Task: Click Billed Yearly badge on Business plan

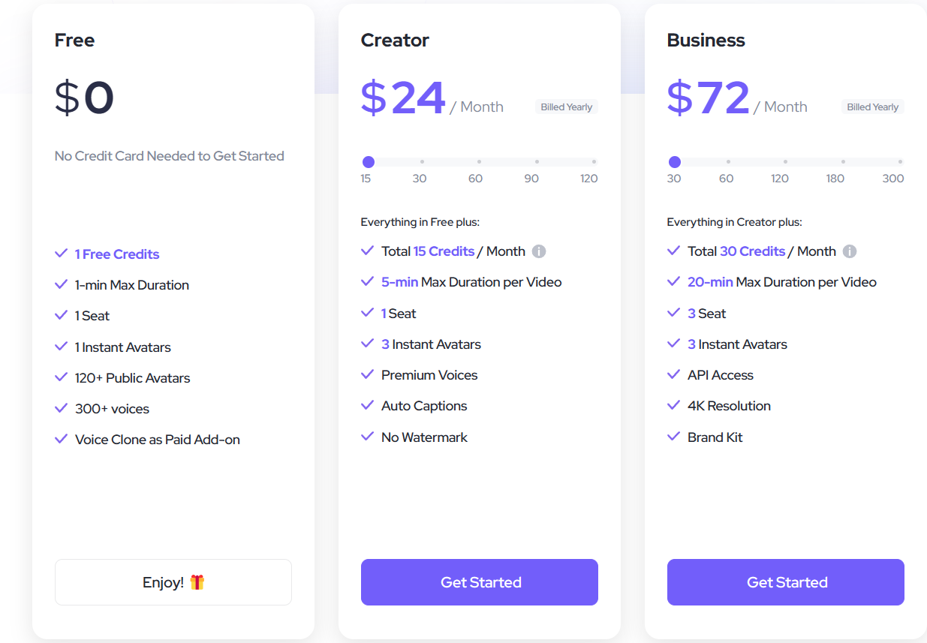Action: tap(873, 107)
